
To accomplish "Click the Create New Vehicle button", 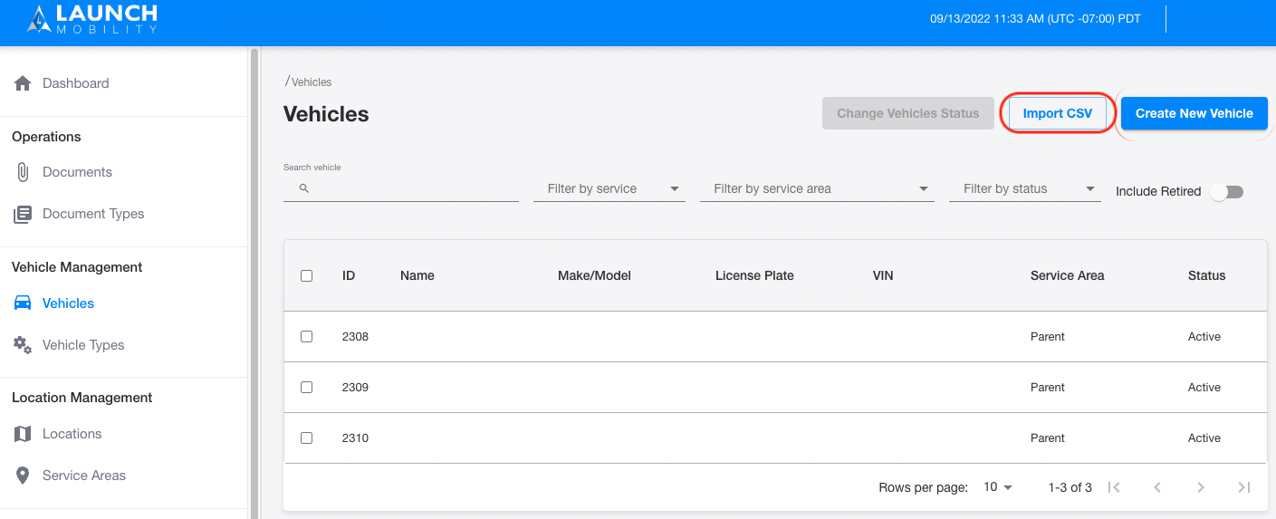I will [1194, 114].
